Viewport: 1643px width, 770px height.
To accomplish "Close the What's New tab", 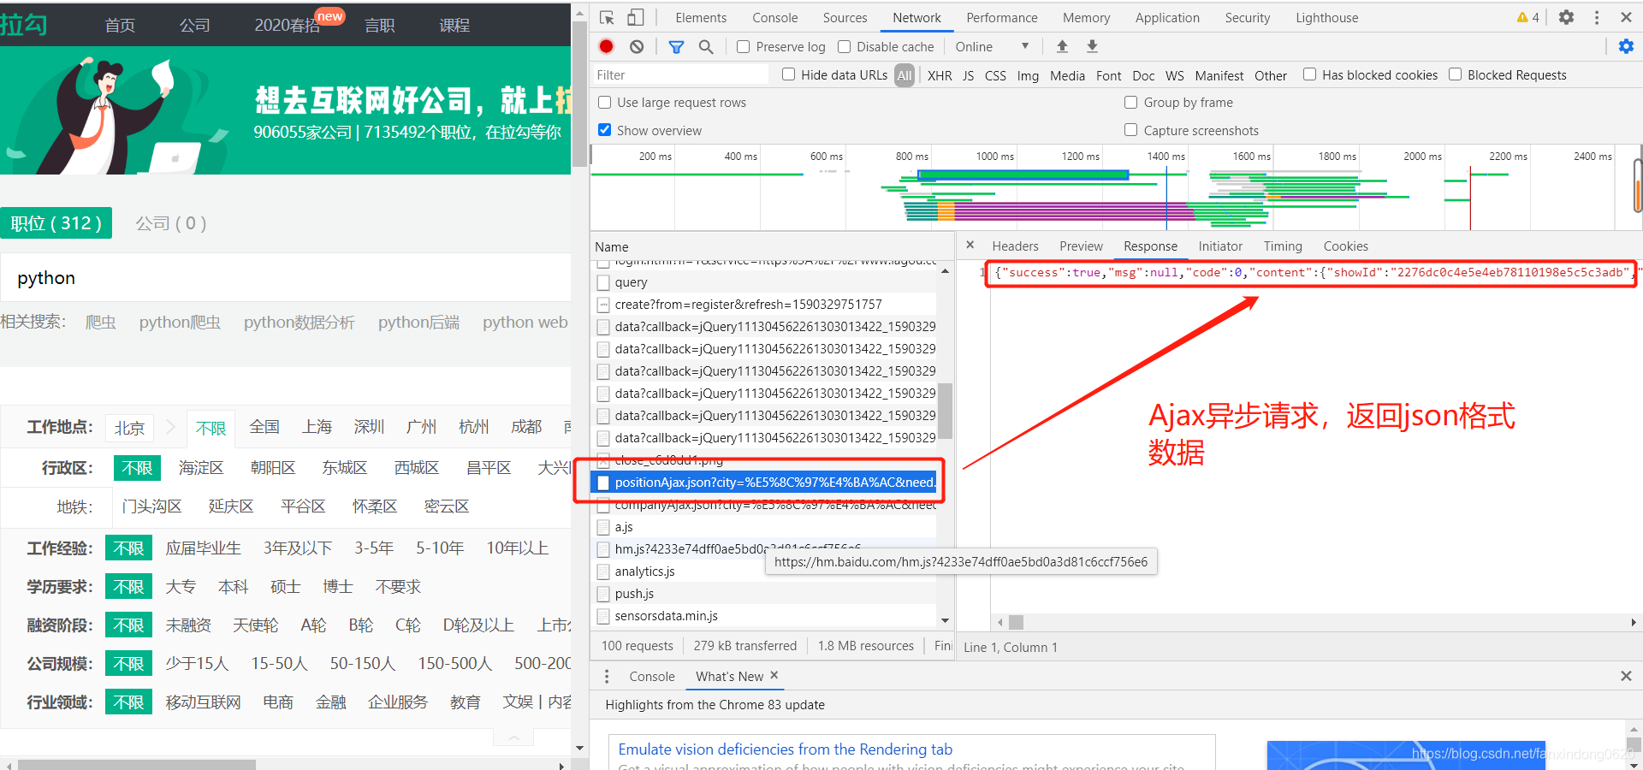I will click(x=774, y=675).
